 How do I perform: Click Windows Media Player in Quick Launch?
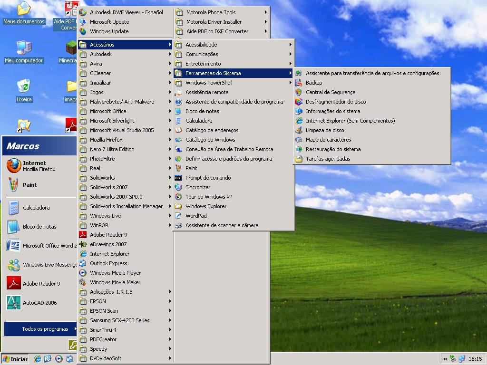(x=58, y=359)
